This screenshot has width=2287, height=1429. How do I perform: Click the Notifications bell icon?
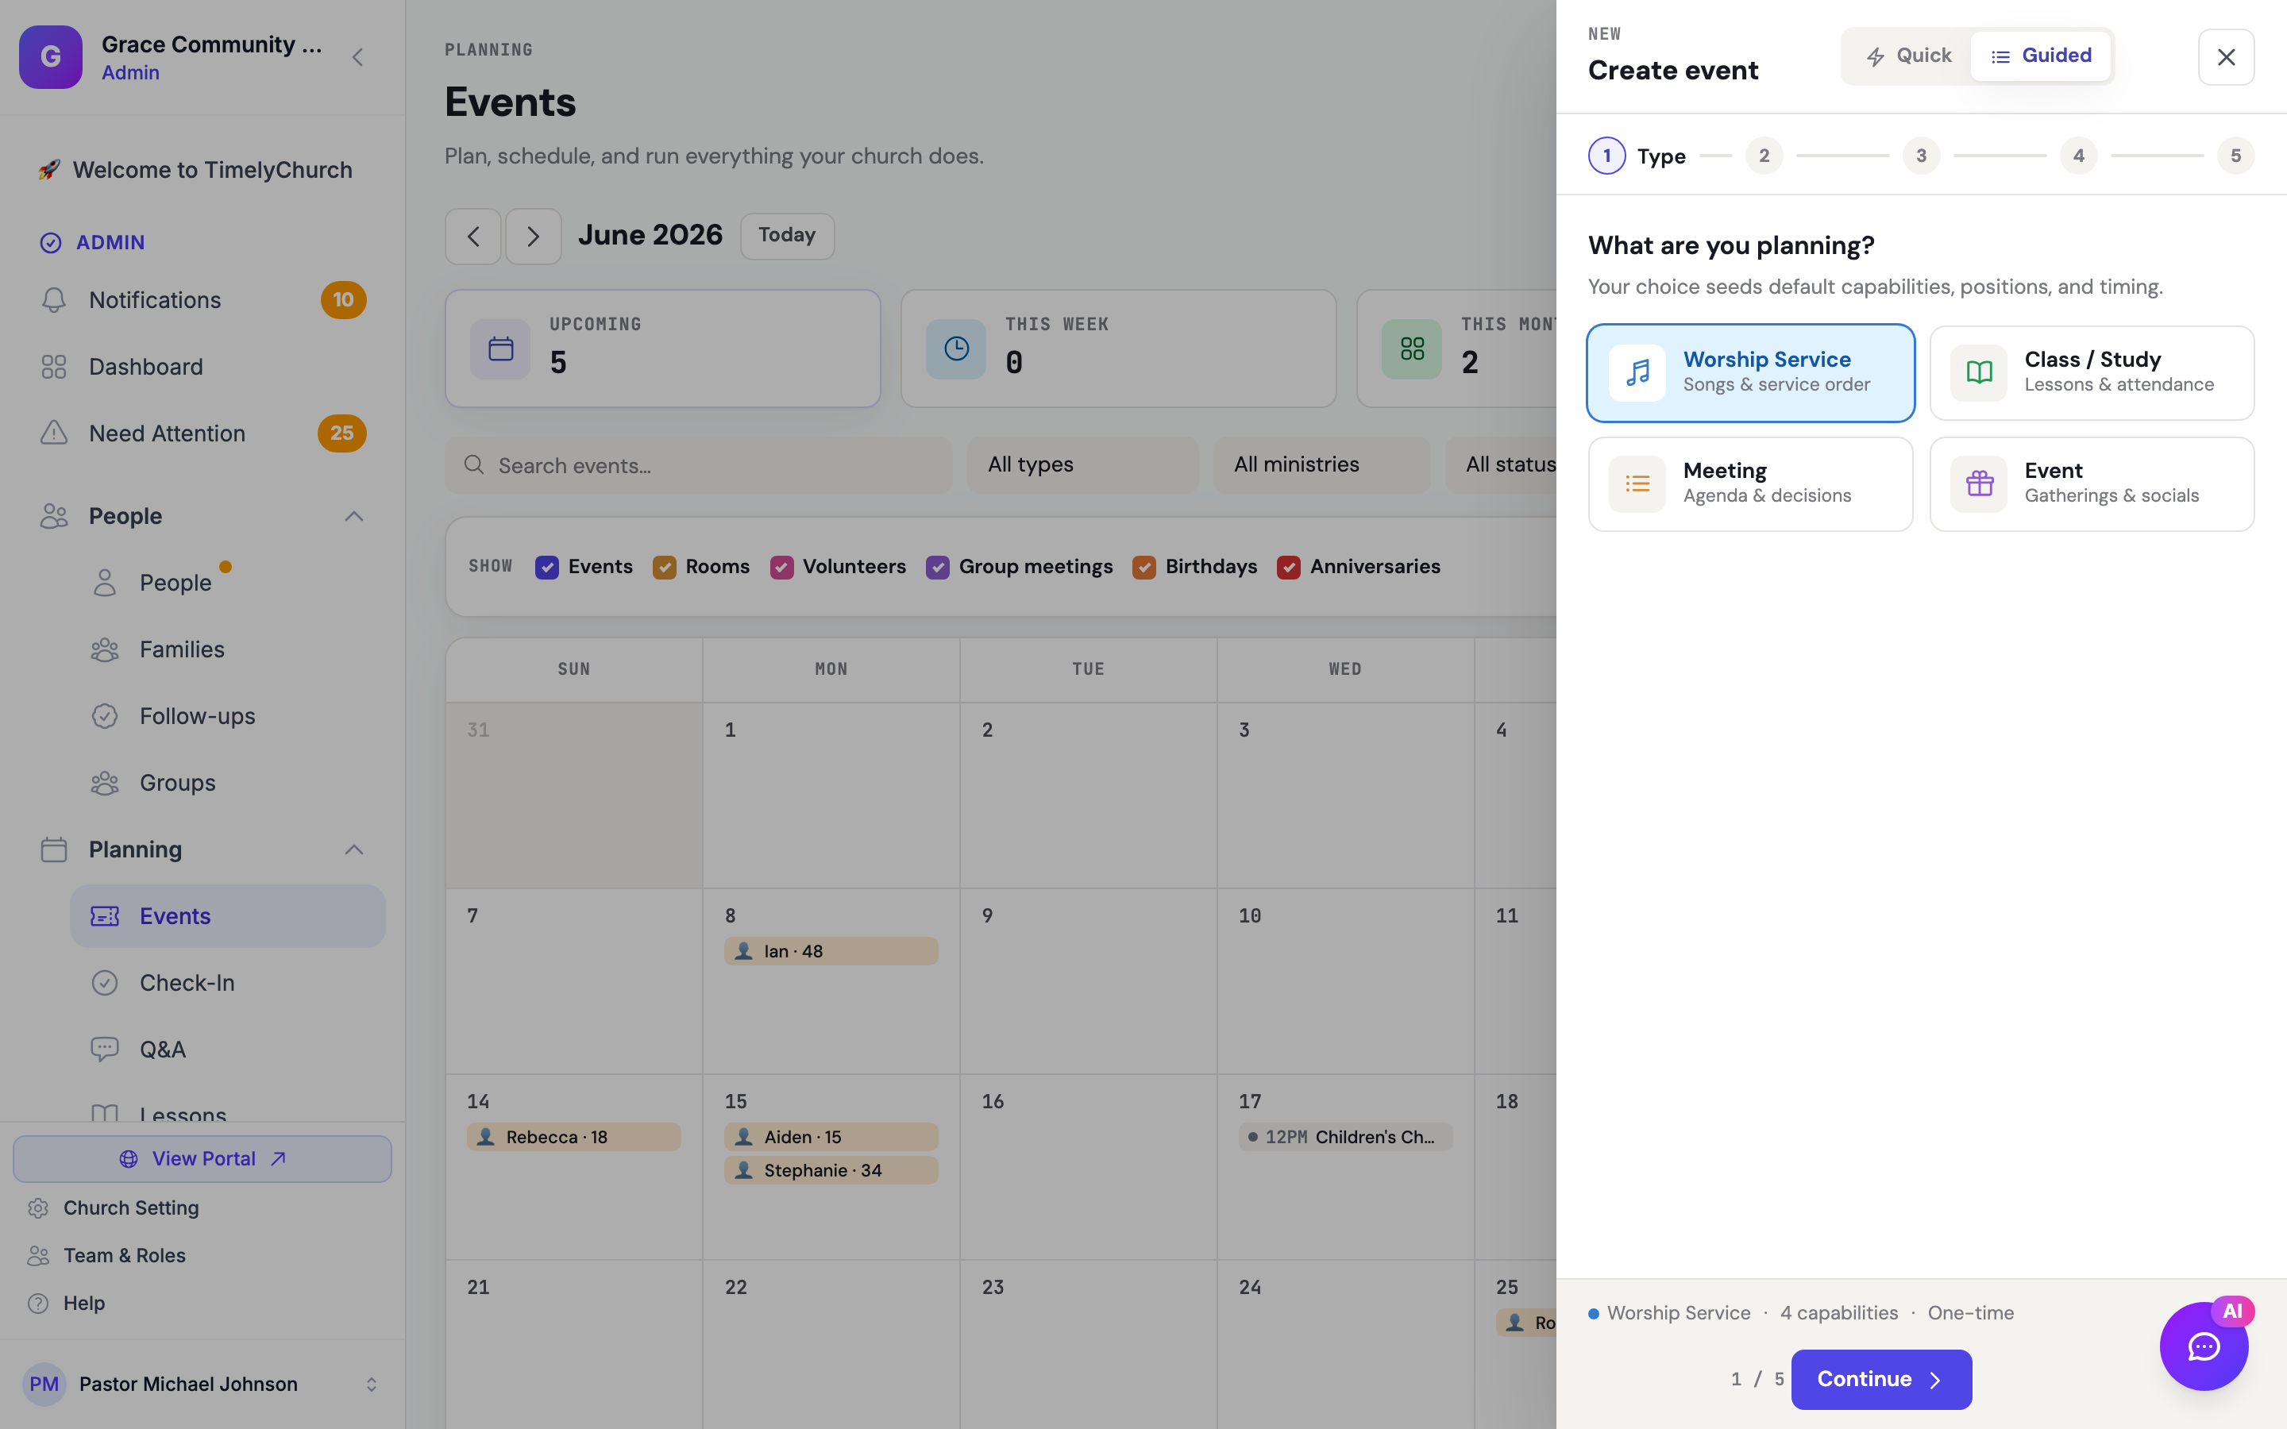[x=54, y=299]
